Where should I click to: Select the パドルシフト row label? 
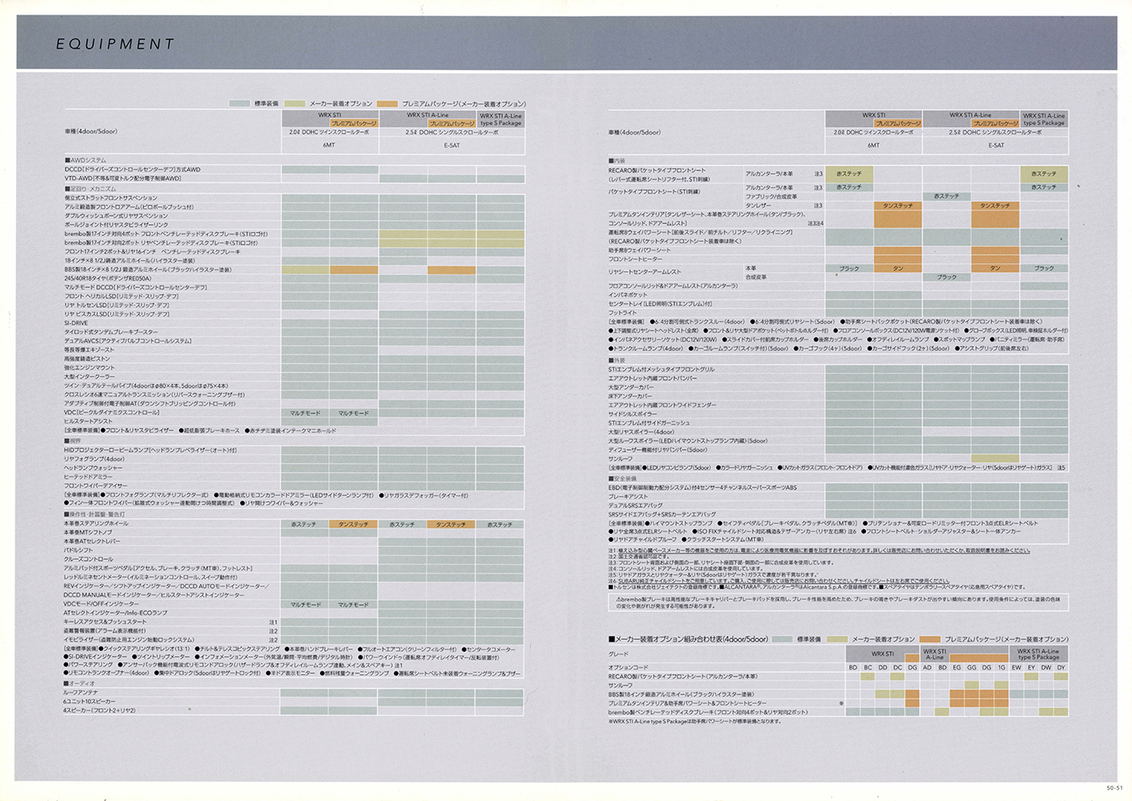click(x=78, y=550)
